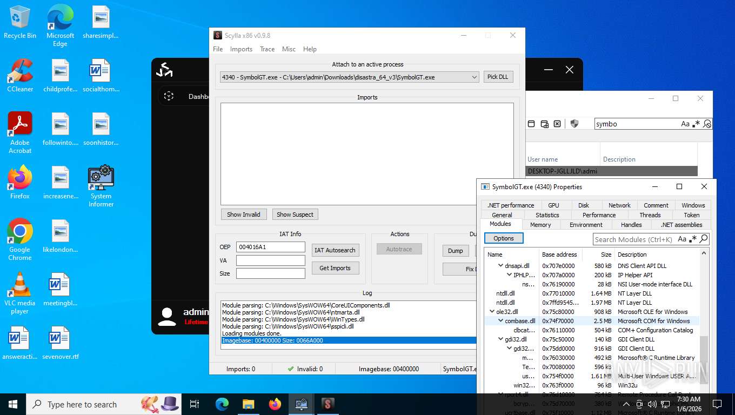
Task: Switch to the Memory tab
Action: point(540,225)
